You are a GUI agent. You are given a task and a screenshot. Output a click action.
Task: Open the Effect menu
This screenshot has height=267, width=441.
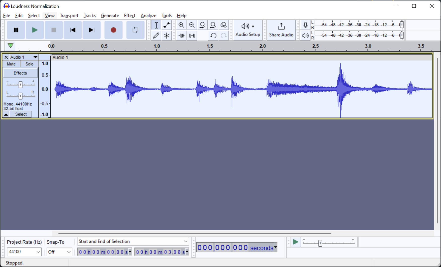pyautogui.click(x=130, y=16)
